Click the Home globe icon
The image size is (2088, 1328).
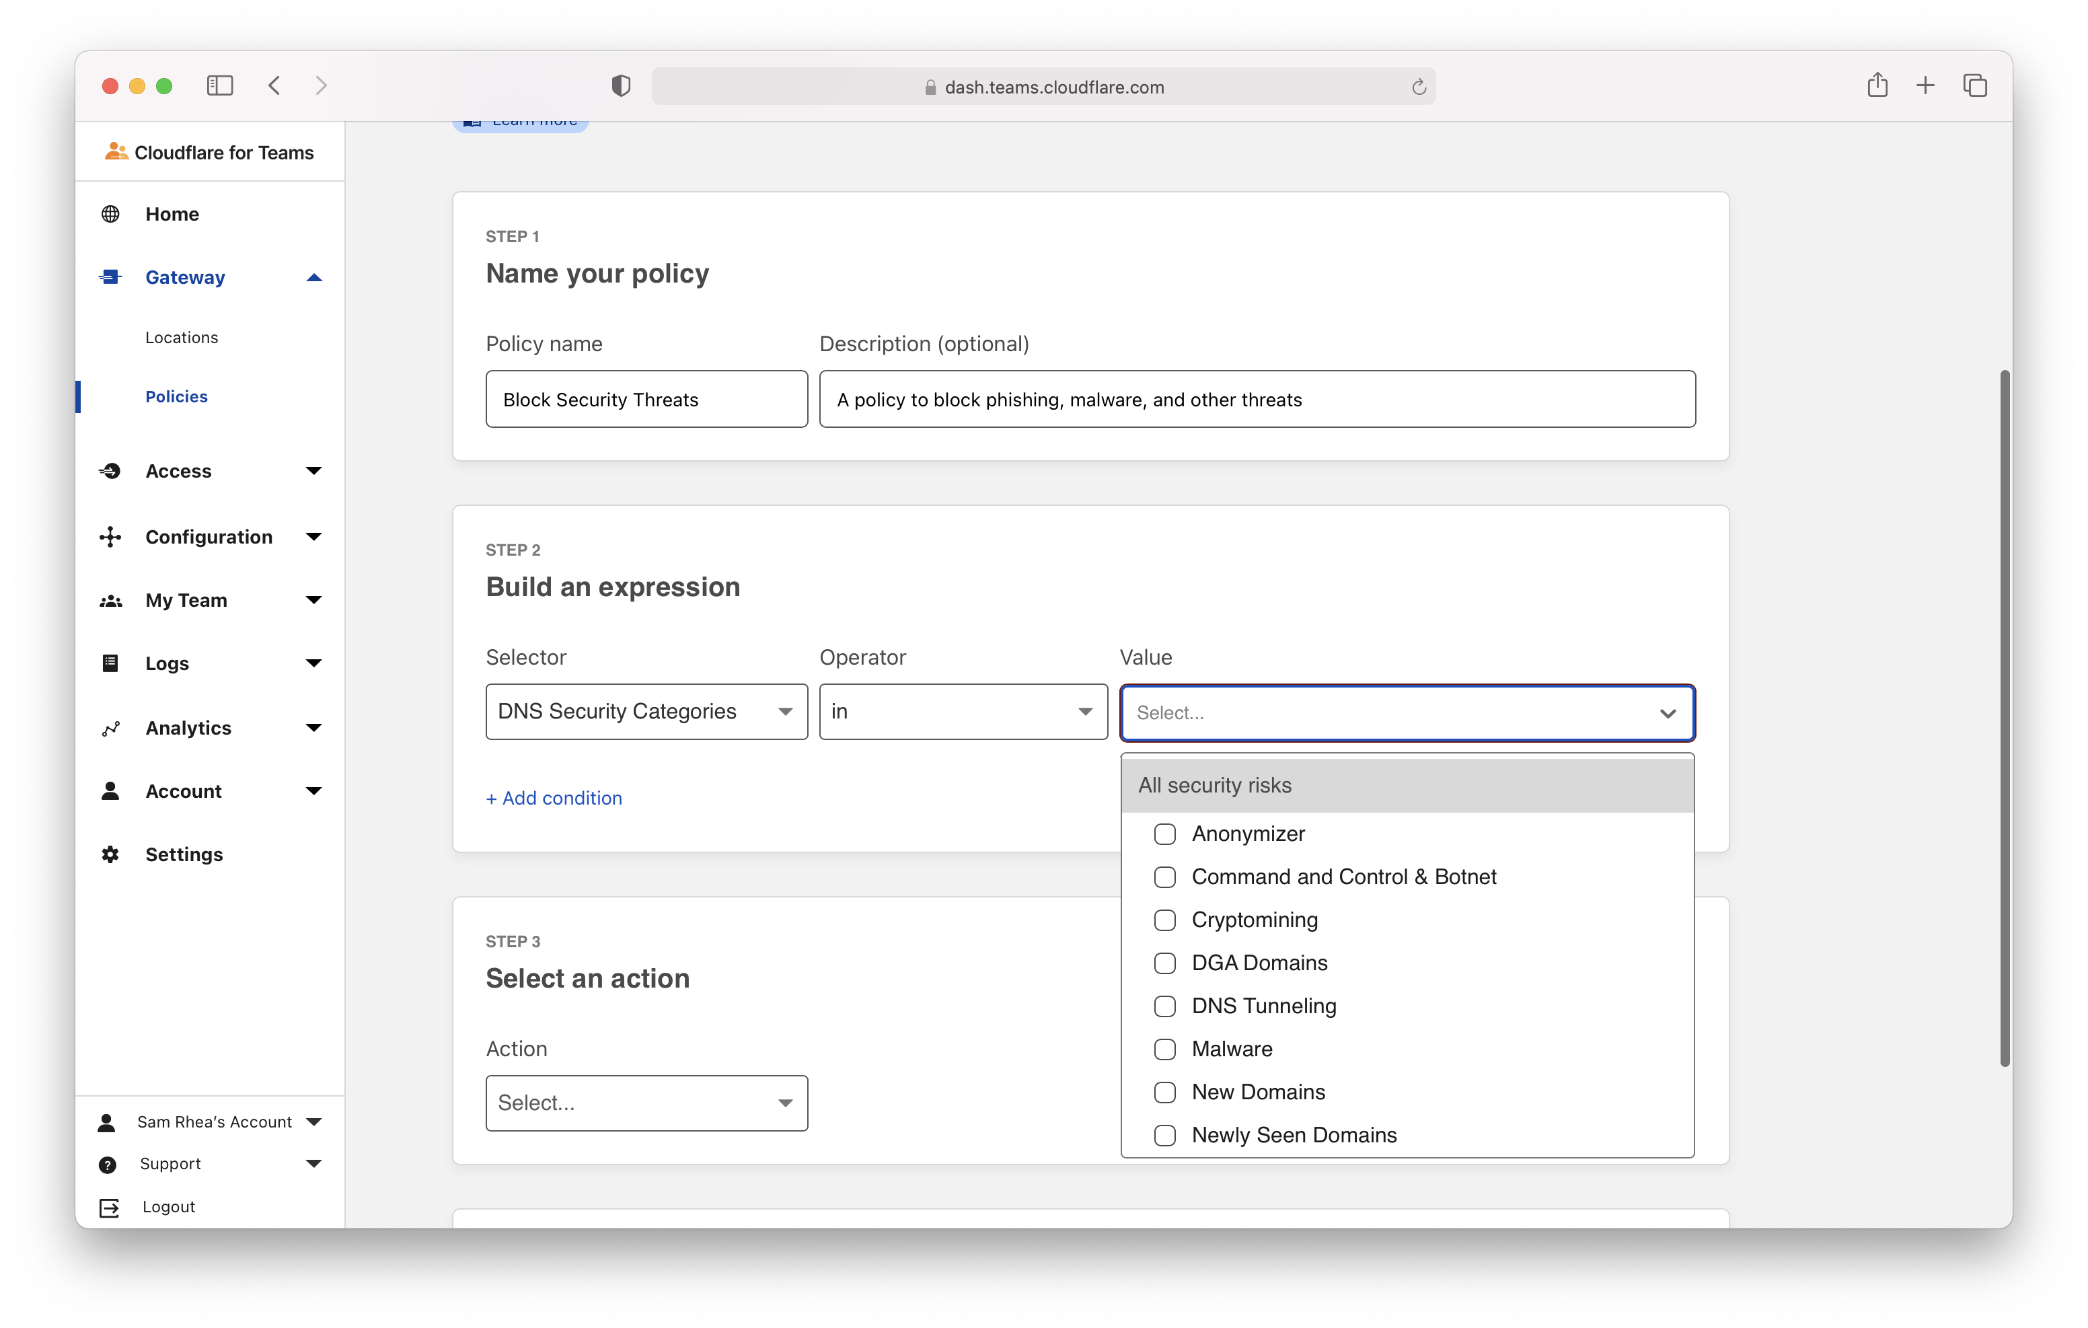coord(110,214)
